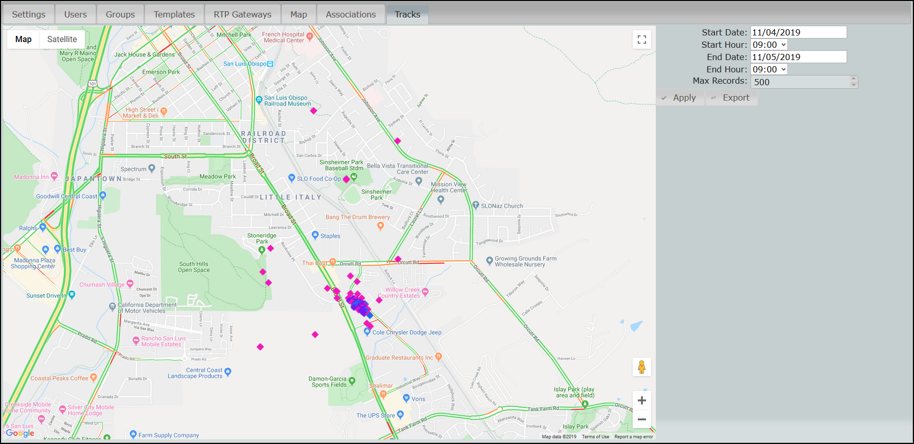Viewport: 914px width, 444px height.
Task: Zoom out of the map
Action: [x=641, y=419]
